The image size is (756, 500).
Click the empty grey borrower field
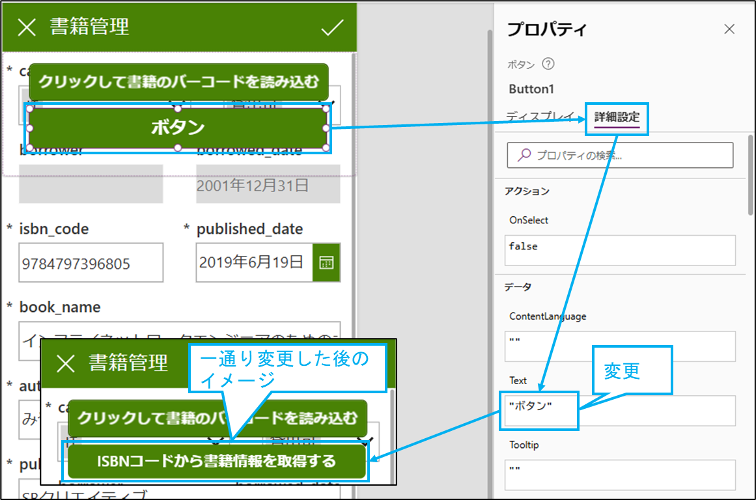(91, 184)
